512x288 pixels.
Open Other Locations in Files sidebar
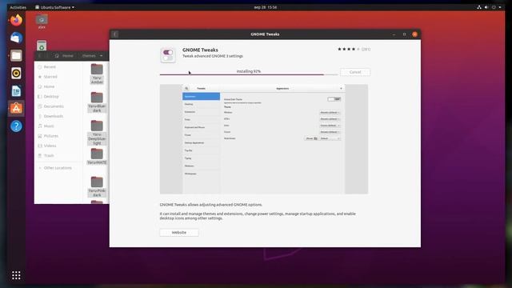[58, 168]
